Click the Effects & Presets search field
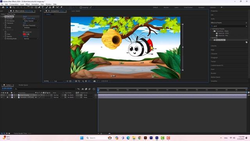The width and height of the screenshot is (250, 141). (x=229, y=26)
